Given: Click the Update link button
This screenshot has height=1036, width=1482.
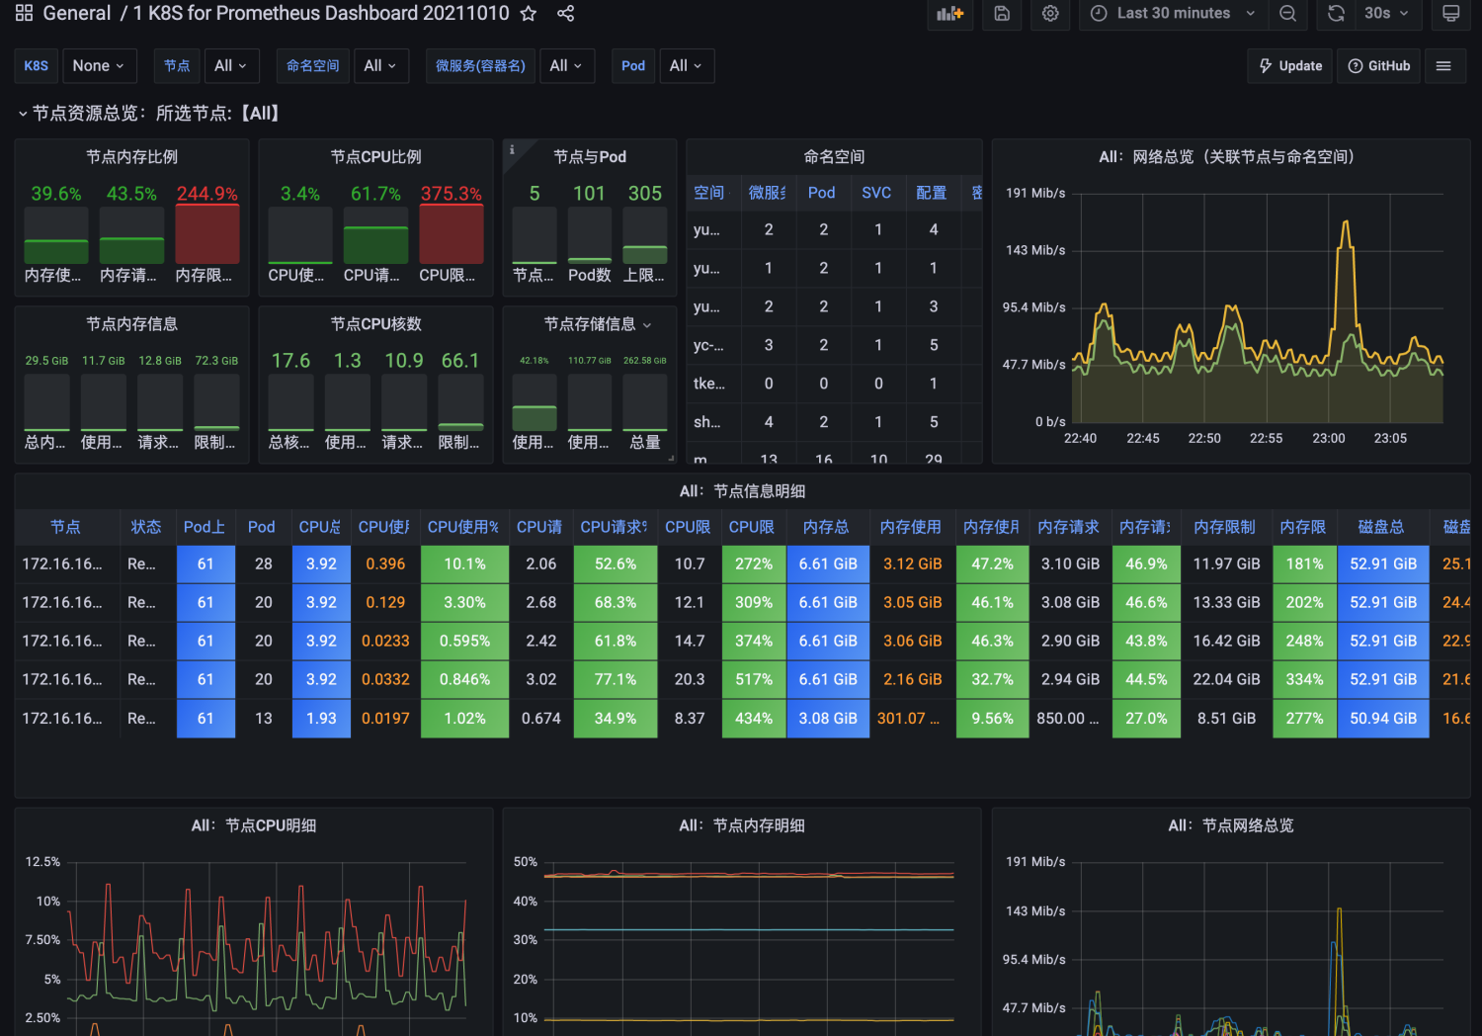Looking at the screenshot, I should click(x=1290, y=66).
